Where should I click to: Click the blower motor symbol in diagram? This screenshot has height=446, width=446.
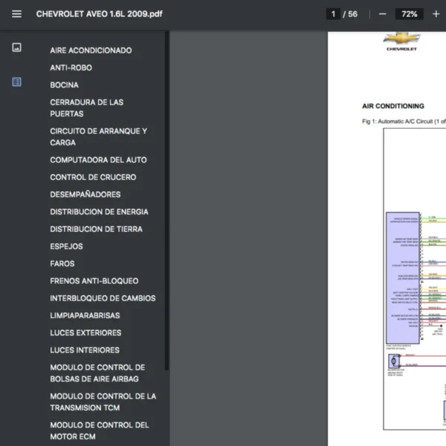[393, 361]
